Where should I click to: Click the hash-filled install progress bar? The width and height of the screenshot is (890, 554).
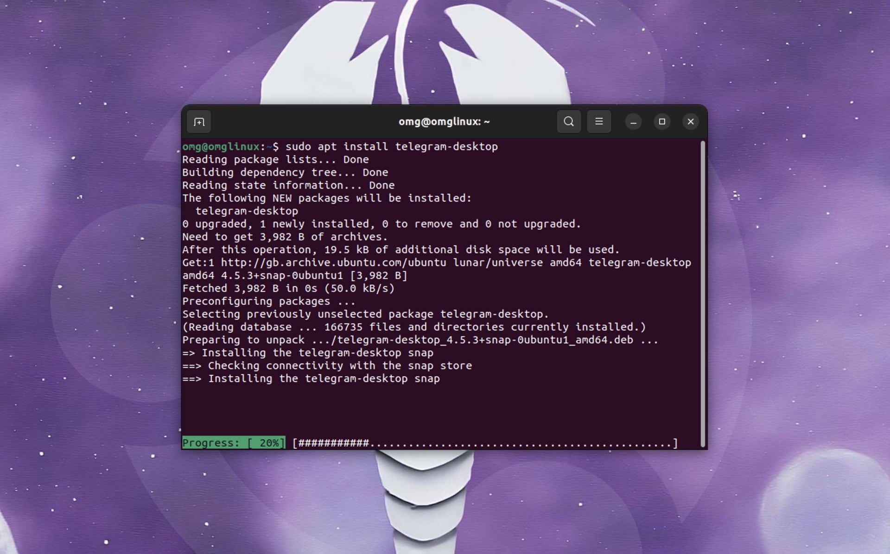tap(485, 443)
